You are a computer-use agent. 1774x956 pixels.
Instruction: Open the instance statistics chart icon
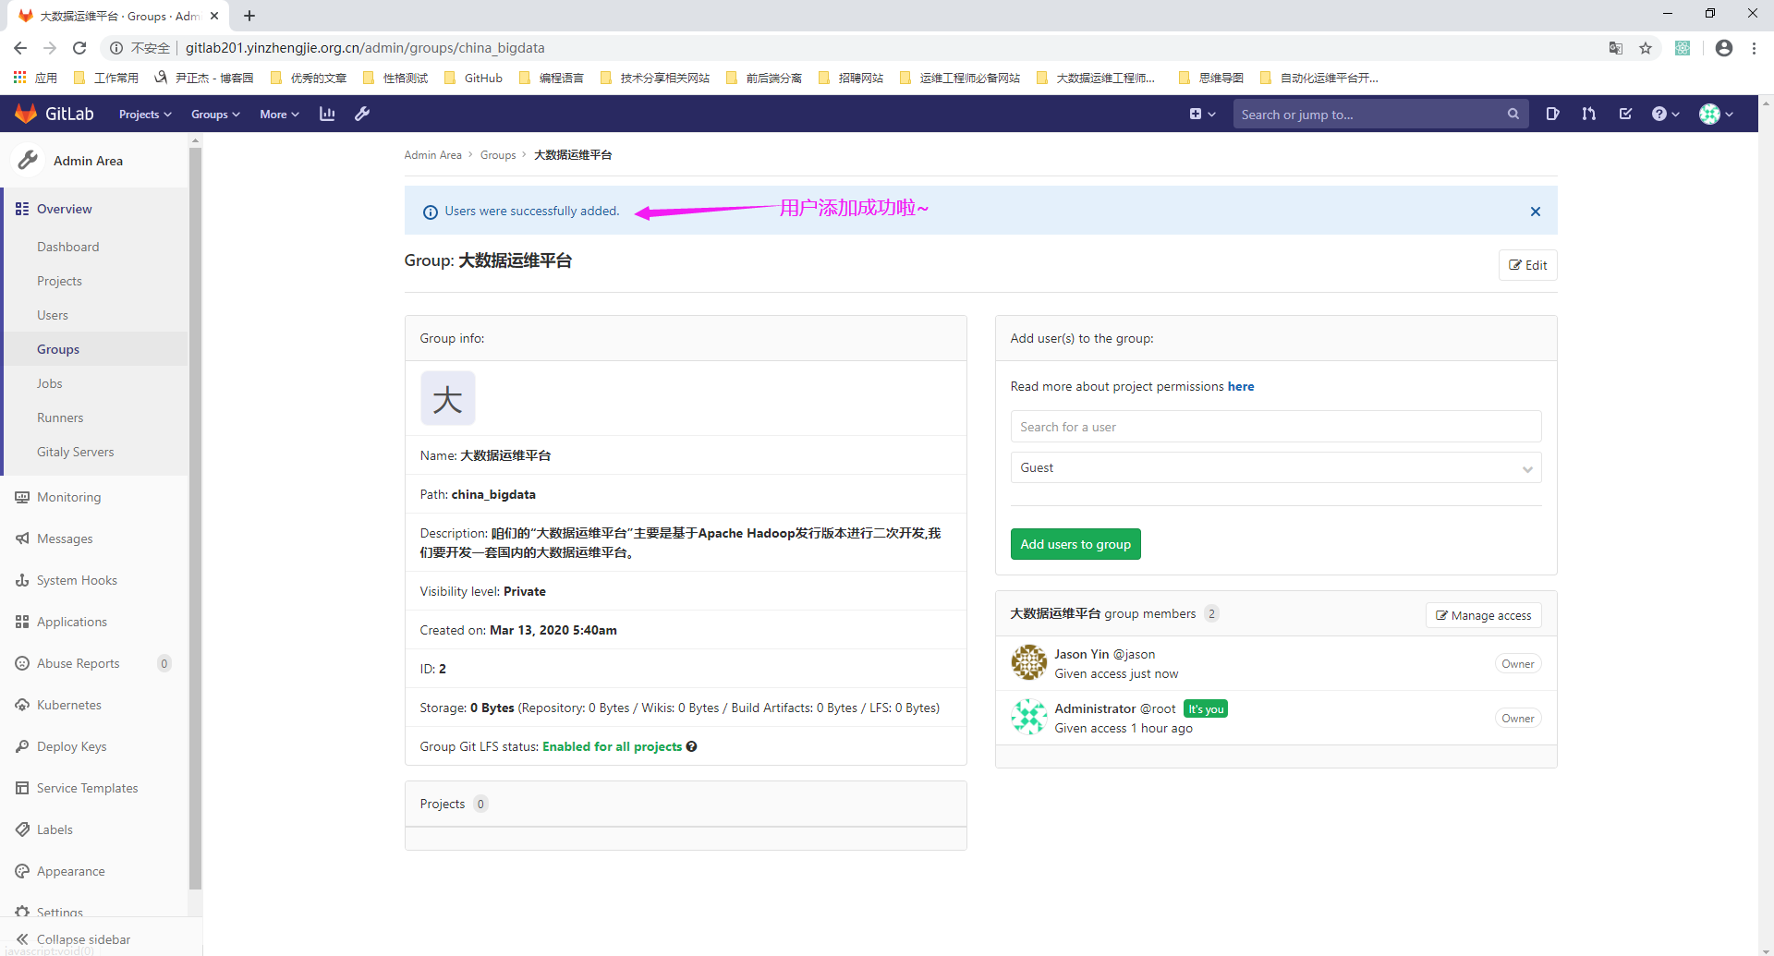(x=327, y=114)
